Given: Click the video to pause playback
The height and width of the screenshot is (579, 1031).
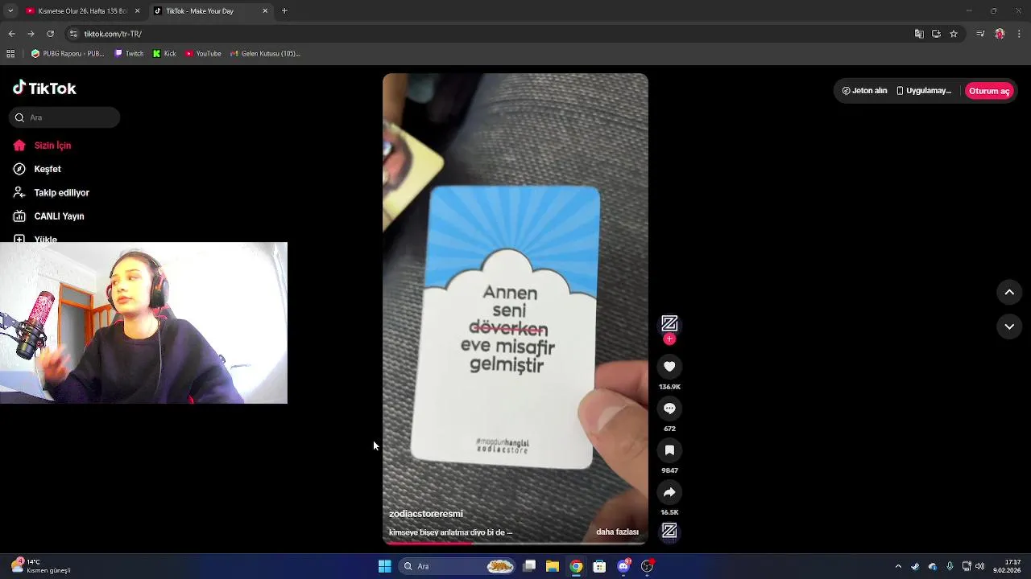Looking at the screenshot, I should pyautogui.click(x=515, y=309).
